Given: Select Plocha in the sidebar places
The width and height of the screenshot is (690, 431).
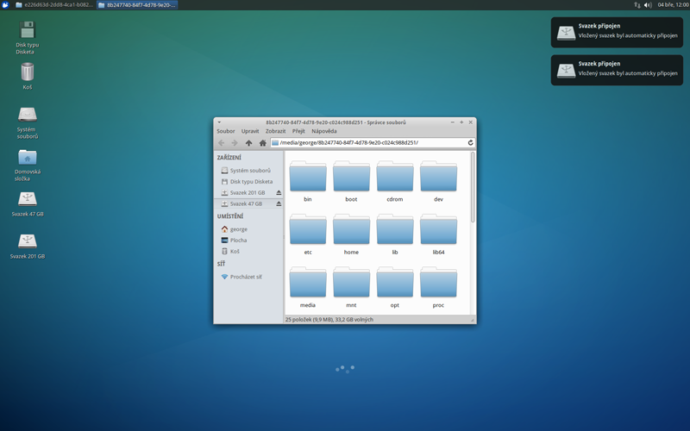Looking at the screenshot, I should coord(238,240).
